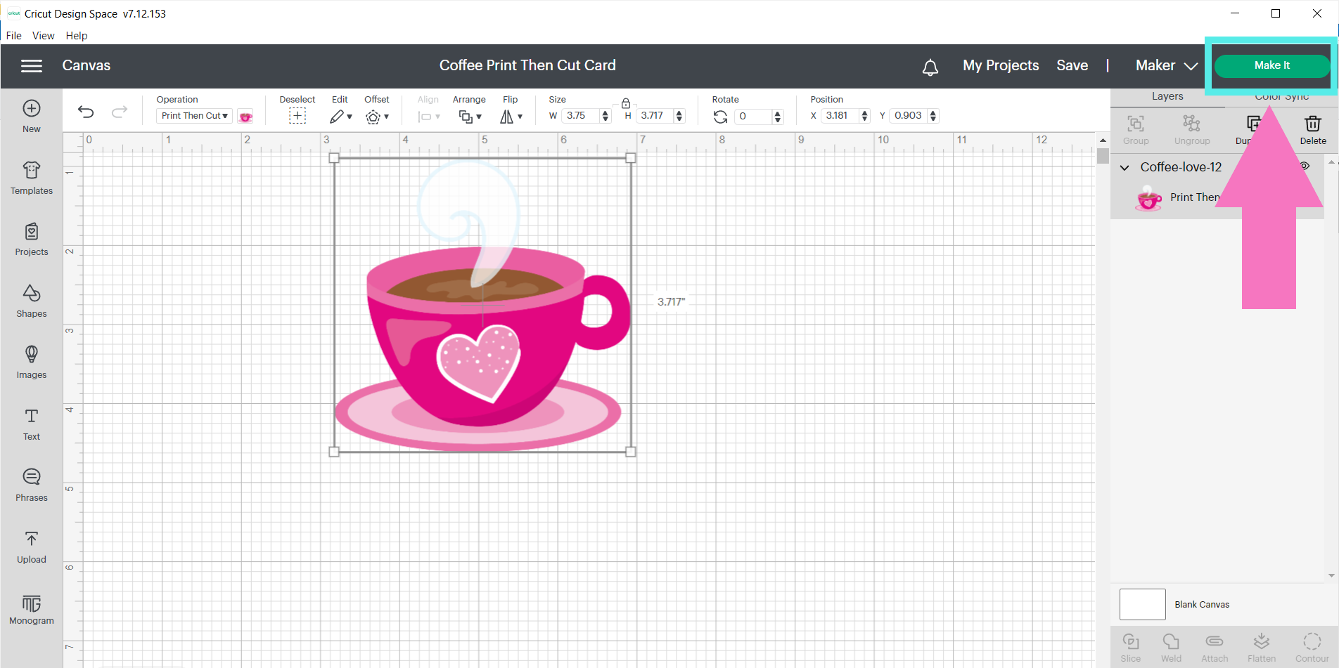Open My Projects
This screenshot has height=668, width=1339.
(1001, 65)
